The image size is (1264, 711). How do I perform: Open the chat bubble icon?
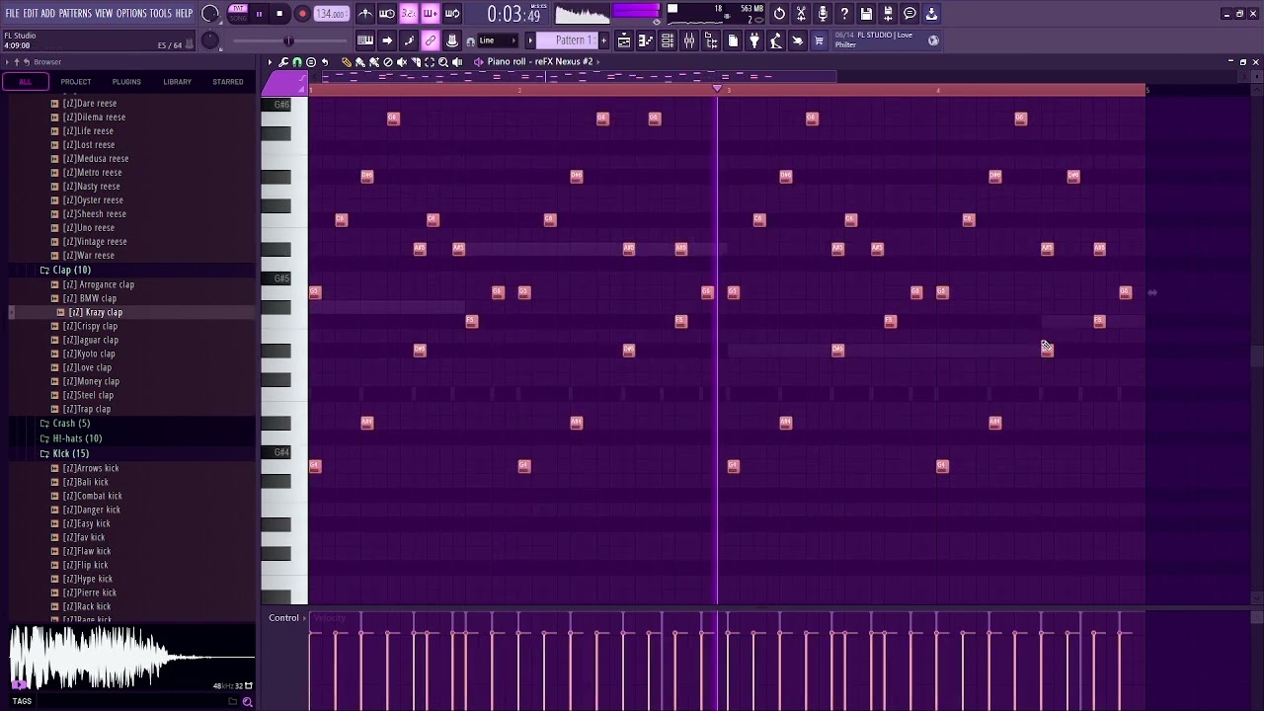click(909, 14)
